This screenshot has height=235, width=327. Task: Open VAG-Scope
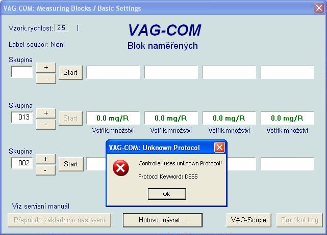pyautogui.click(x=248, y=220)
